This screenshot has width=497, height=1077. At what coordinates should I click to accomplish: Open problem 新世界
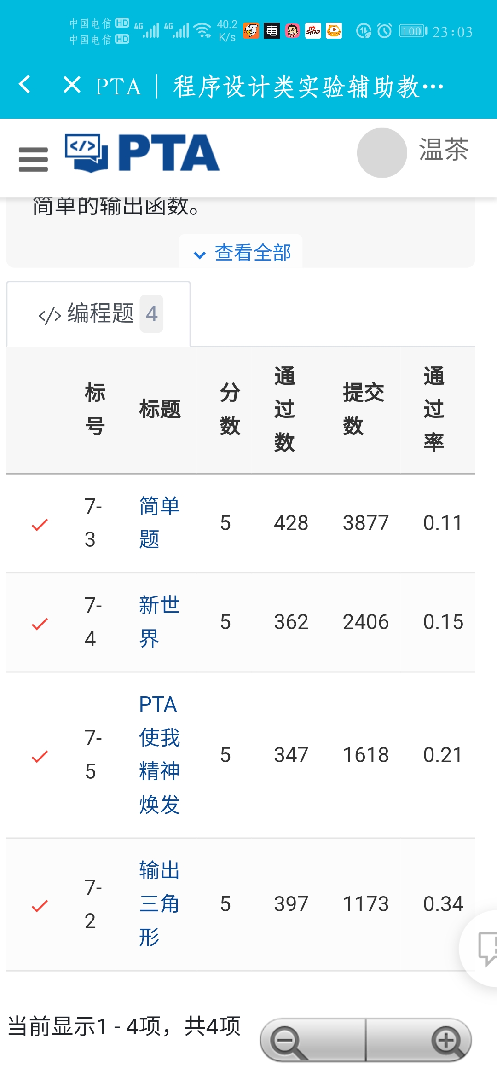click(159, 621)
